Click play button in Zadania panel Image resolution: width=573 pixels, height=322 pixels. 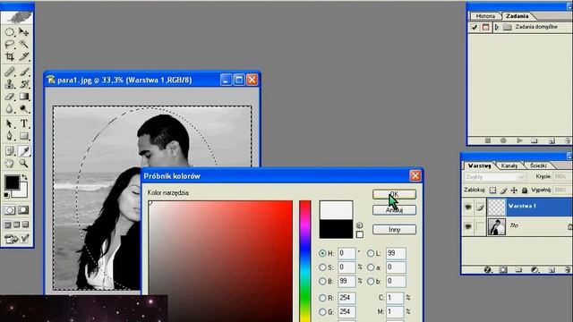coord(519,140)
